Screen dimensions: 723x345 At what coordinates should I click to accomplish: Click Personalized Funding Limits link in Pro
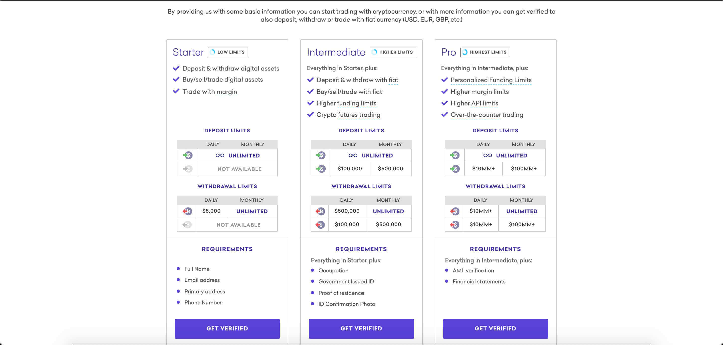(491, 80)
